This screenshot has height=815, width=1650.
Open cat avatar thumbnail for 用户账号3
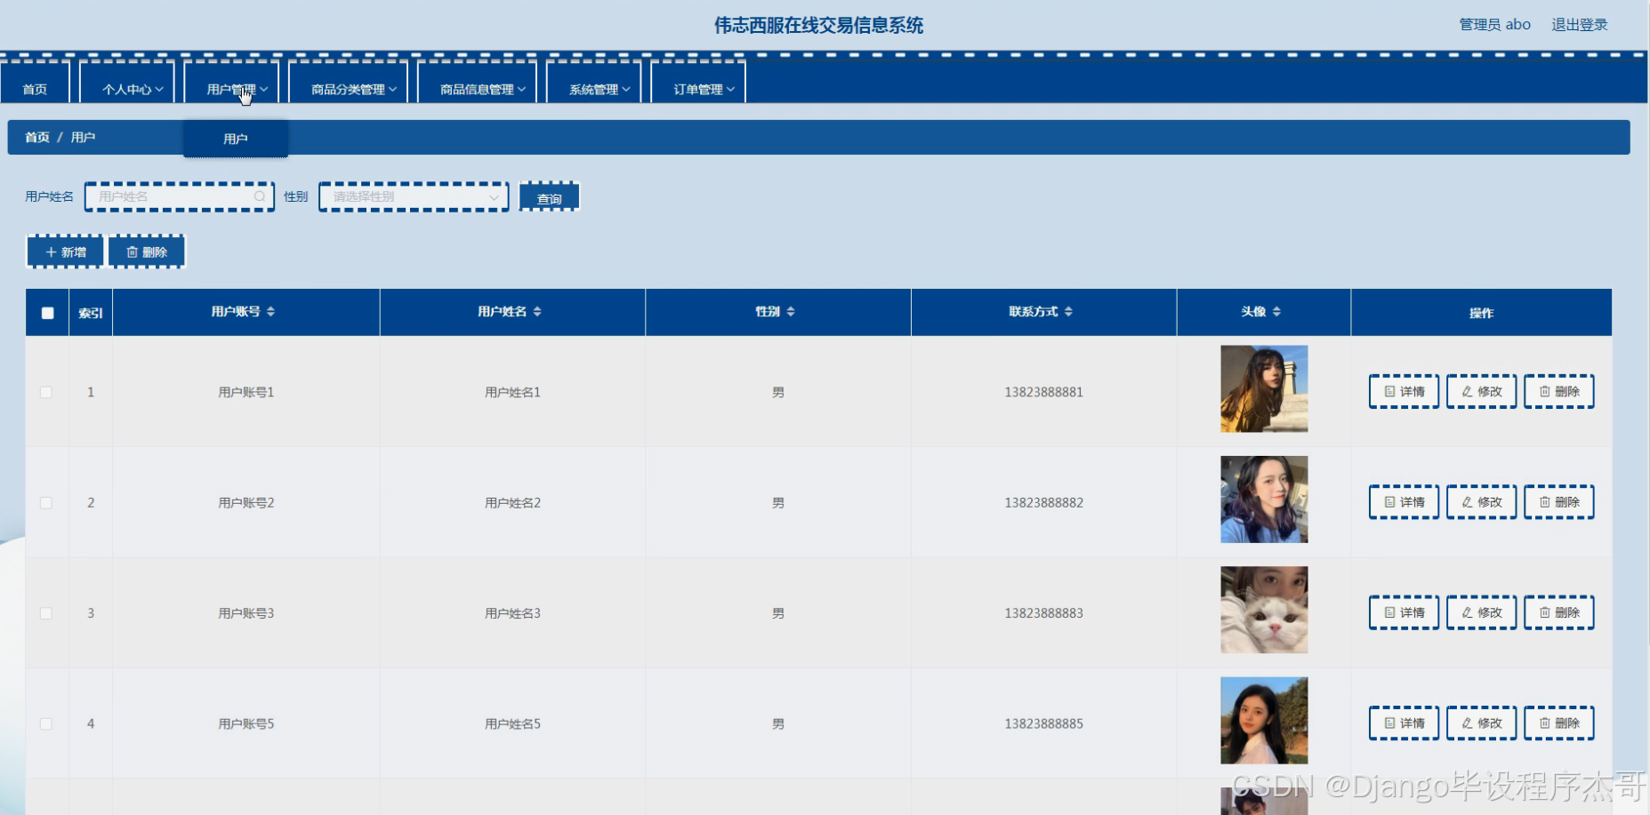click(x=1264, y=610)
